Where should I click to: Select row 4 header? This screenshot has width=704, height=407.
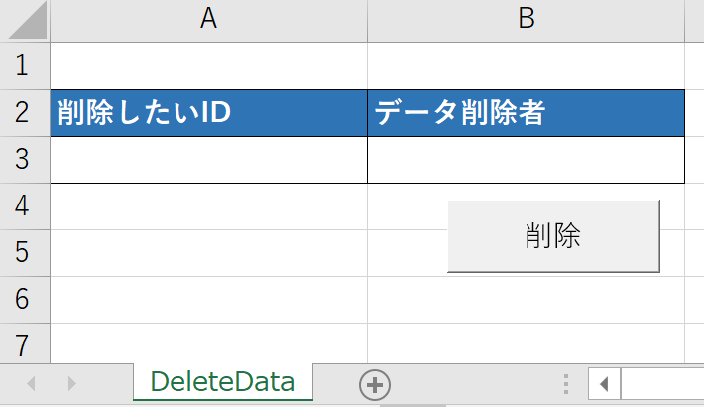pos(25,206)
